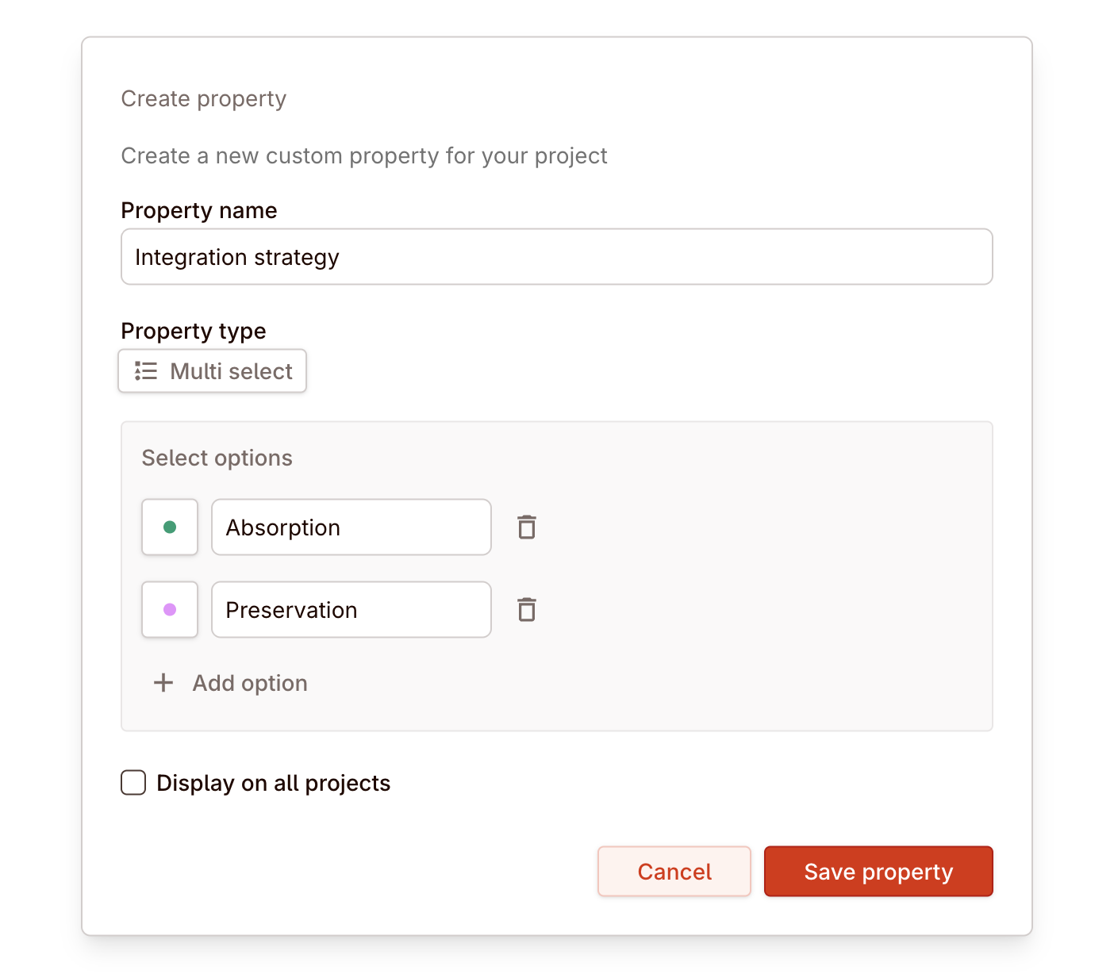Change property type from Multi select
Image resolution: width=1114 pixels, height=974 pixels.
(212, 370)
